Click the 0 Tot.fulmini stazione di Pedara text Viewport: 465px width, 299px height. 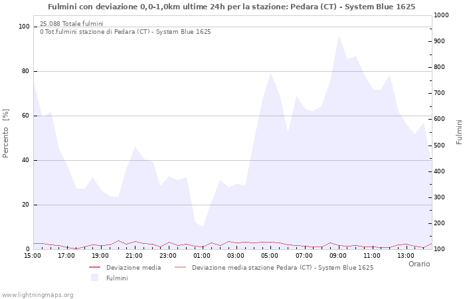125,32
